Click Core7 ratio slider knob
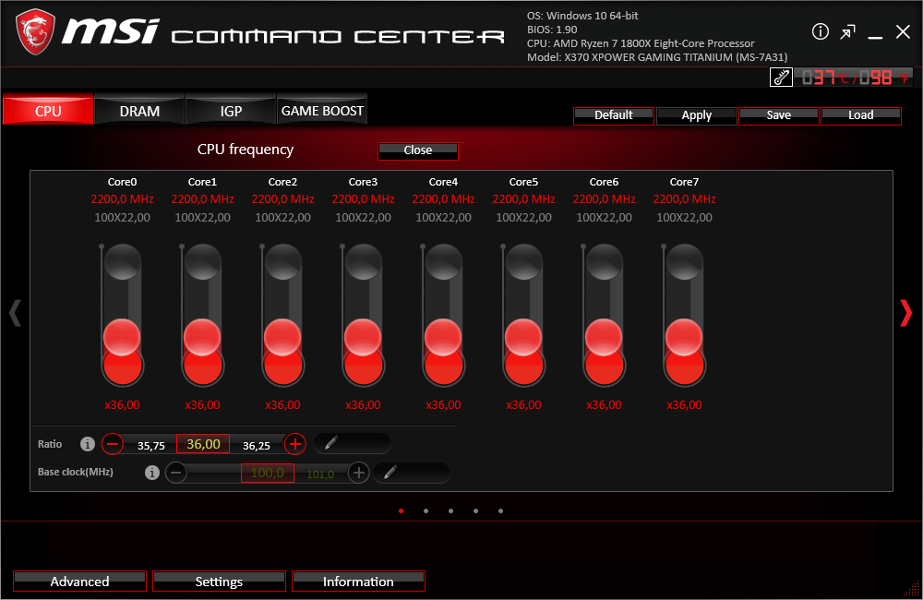This screenshot has width=923, height=600. point(684,337)
